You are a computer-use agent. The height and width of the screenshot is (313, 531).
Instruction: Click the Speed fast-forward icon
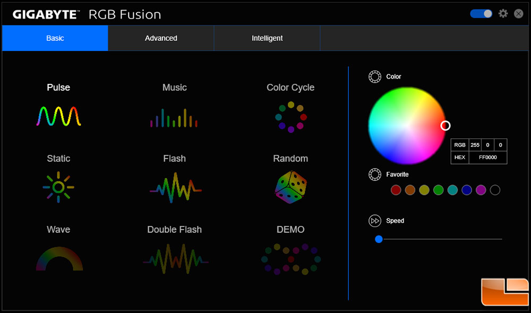[374, 221]
